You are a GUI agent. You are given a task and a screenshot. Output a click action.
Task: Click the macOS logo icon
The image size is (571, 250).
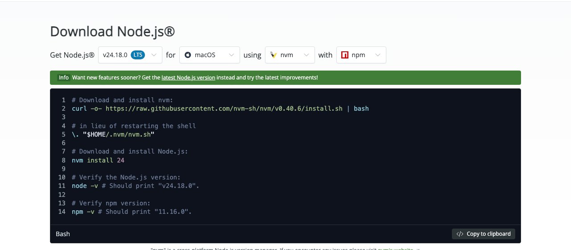click(188, 55)
